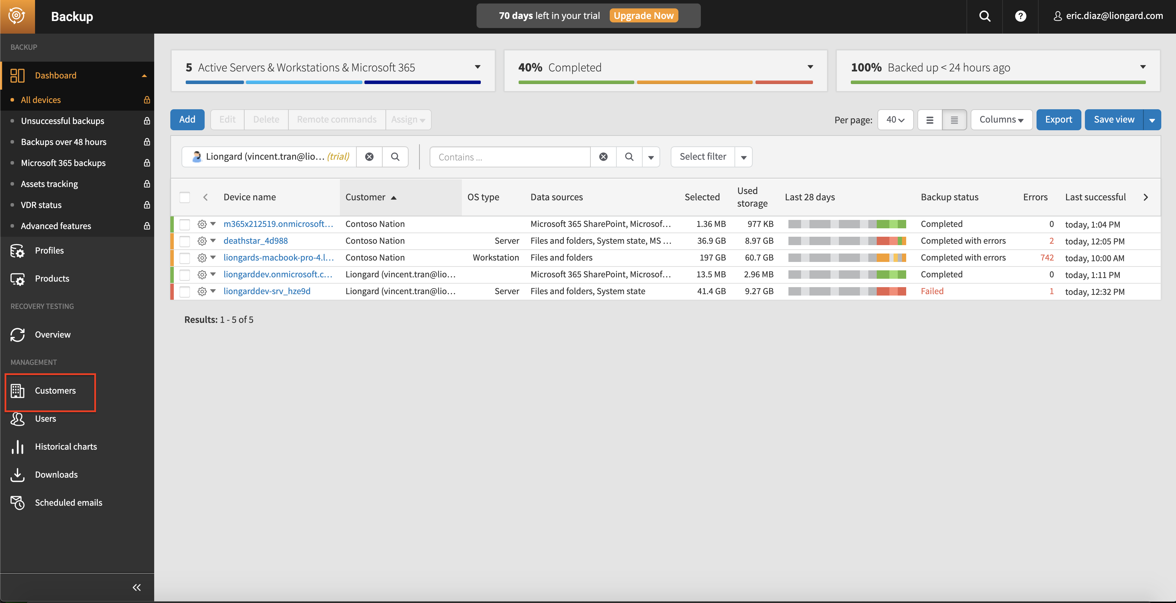Open gear menu for deathstar_4d988 device
The image size is (1176, 603).
click(x=202, y=241)
